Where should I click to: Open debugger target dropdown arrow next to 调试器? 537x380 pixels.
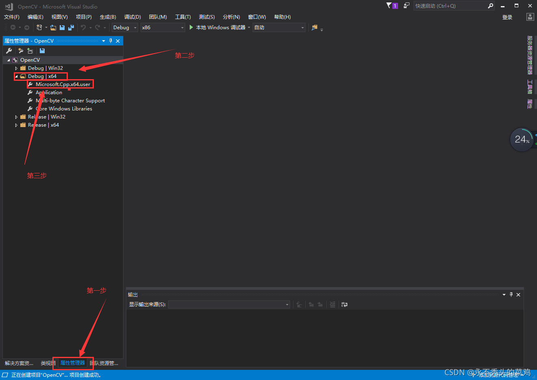249,28
